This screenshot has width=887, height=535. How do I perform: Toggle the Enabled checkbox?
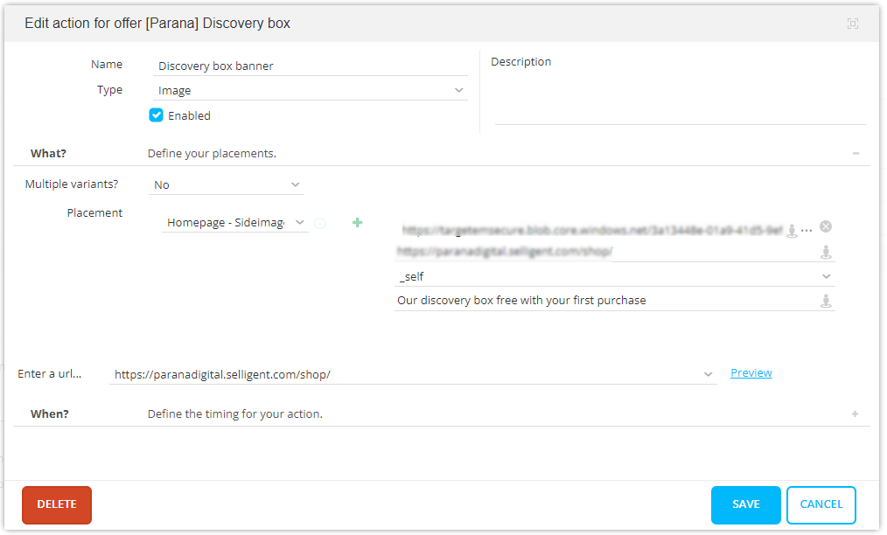157,115
